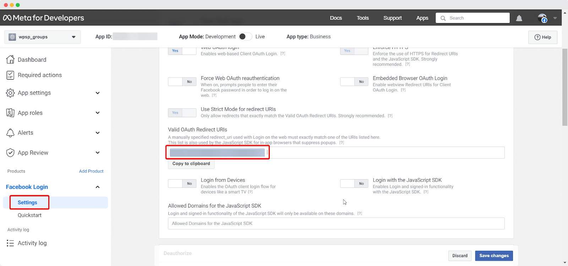The height and width of the screenshot is (266, 568).
Task: Click the top Search field
Action: [x=473, y=18]
